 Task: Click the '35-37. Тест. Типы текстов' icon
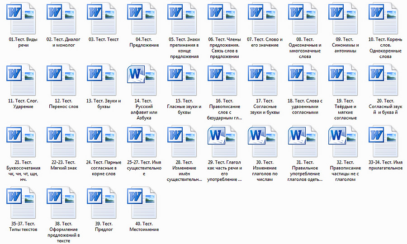(x=21, y=203)
